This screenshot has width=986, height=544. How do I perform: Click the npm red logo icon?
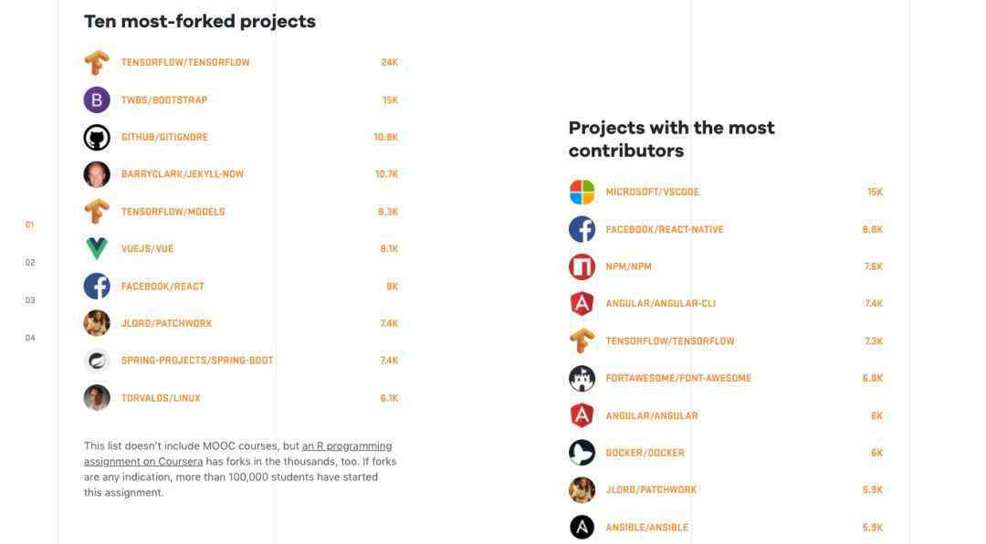pyautogui.click(x=582, y=267)
